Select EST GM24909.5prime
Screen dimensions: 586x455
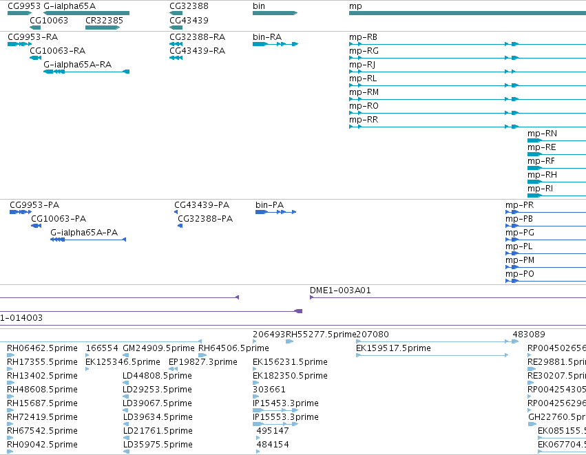coord(126,355)
